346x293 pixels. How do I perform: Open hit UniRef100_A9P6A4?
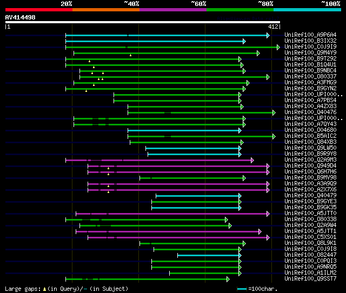[x=310, y=35]
